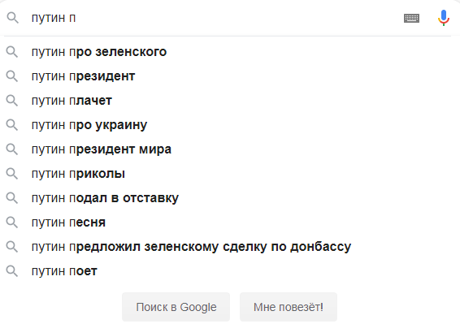Click magnifier icon beside 'путин плачет'

pyautogui.click(x=12, y=101)
